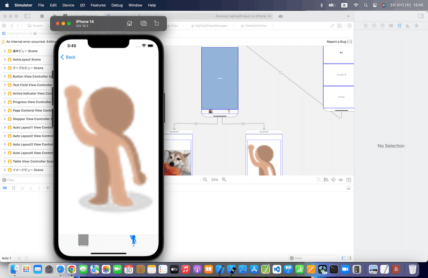
Task: Click Report a Bug link
Action: coord(339,42)
